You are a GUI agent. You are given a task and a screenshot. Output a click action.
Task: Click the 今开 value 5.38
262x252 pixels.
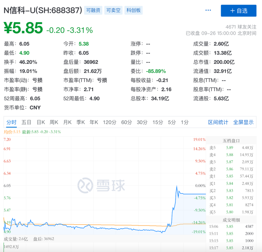(x=84, y=44)
